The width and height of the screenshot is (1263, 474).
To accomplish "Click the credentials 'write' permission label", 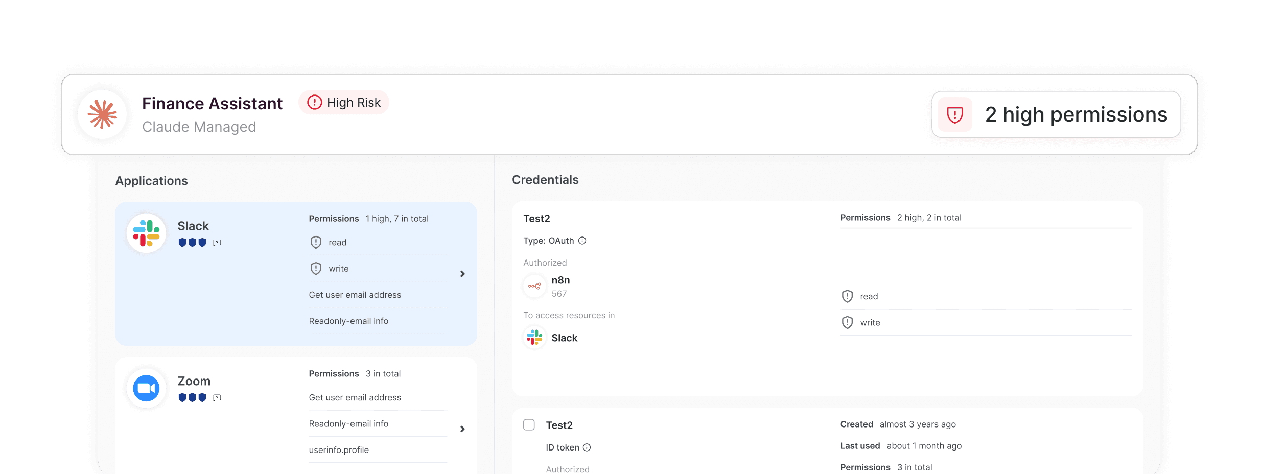I will (x=870, y=323).
